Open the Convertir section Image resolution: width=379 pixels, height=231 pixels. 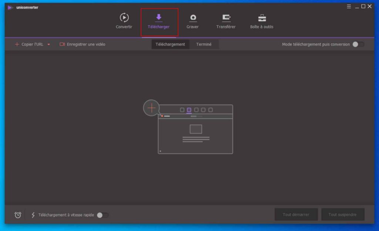pyautogui.click(x=124, y=21)
